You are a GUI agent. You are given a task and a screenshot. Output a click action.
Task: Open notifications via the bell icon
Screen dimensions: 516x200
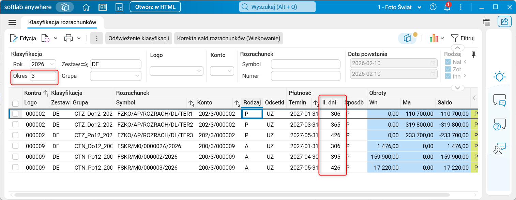[447, 7]
